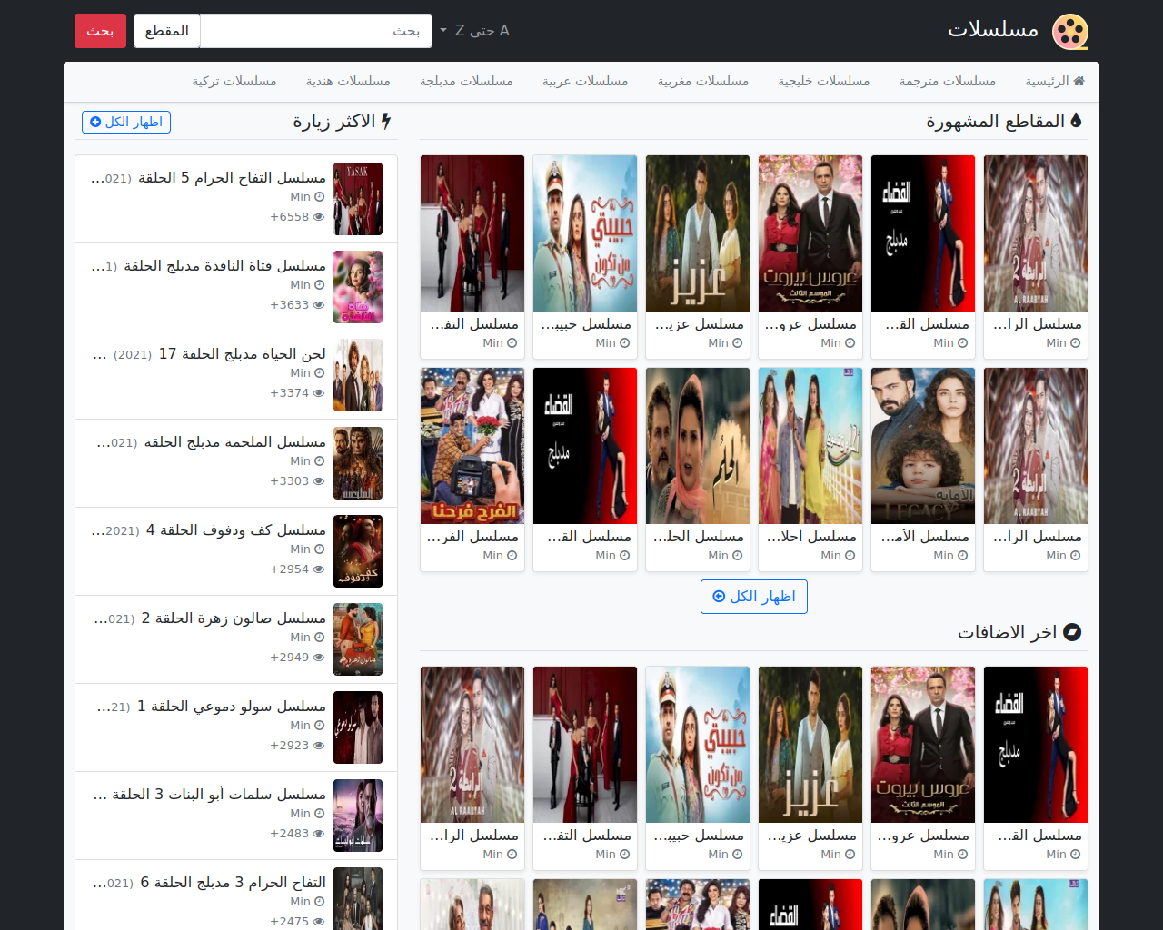
Task: Open الفرح فرحنا poster card
Action: coord(472,446)
